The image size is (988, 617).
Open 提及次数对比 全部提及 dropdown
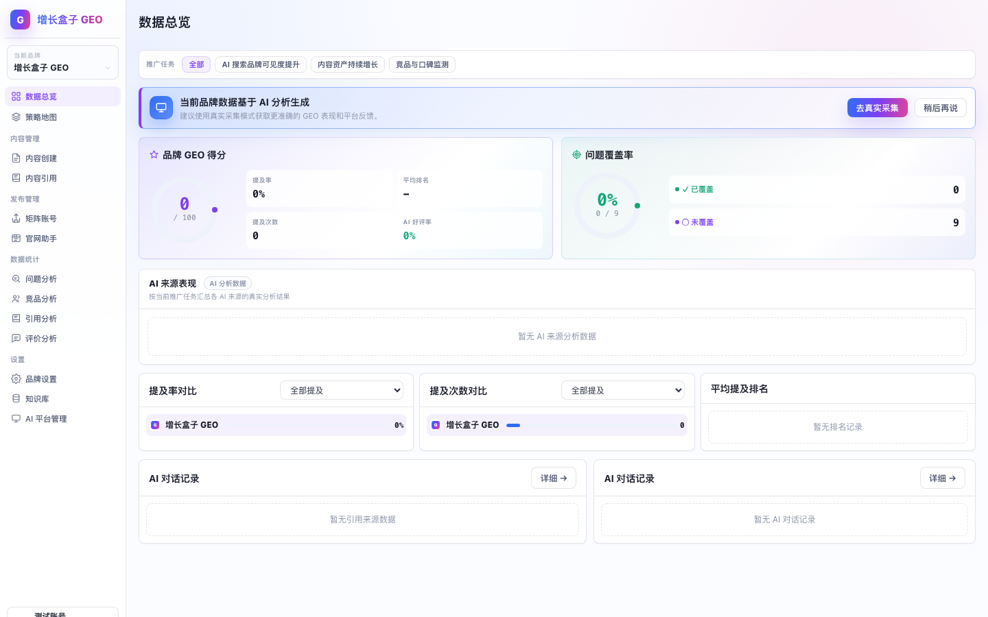(623, 390)
